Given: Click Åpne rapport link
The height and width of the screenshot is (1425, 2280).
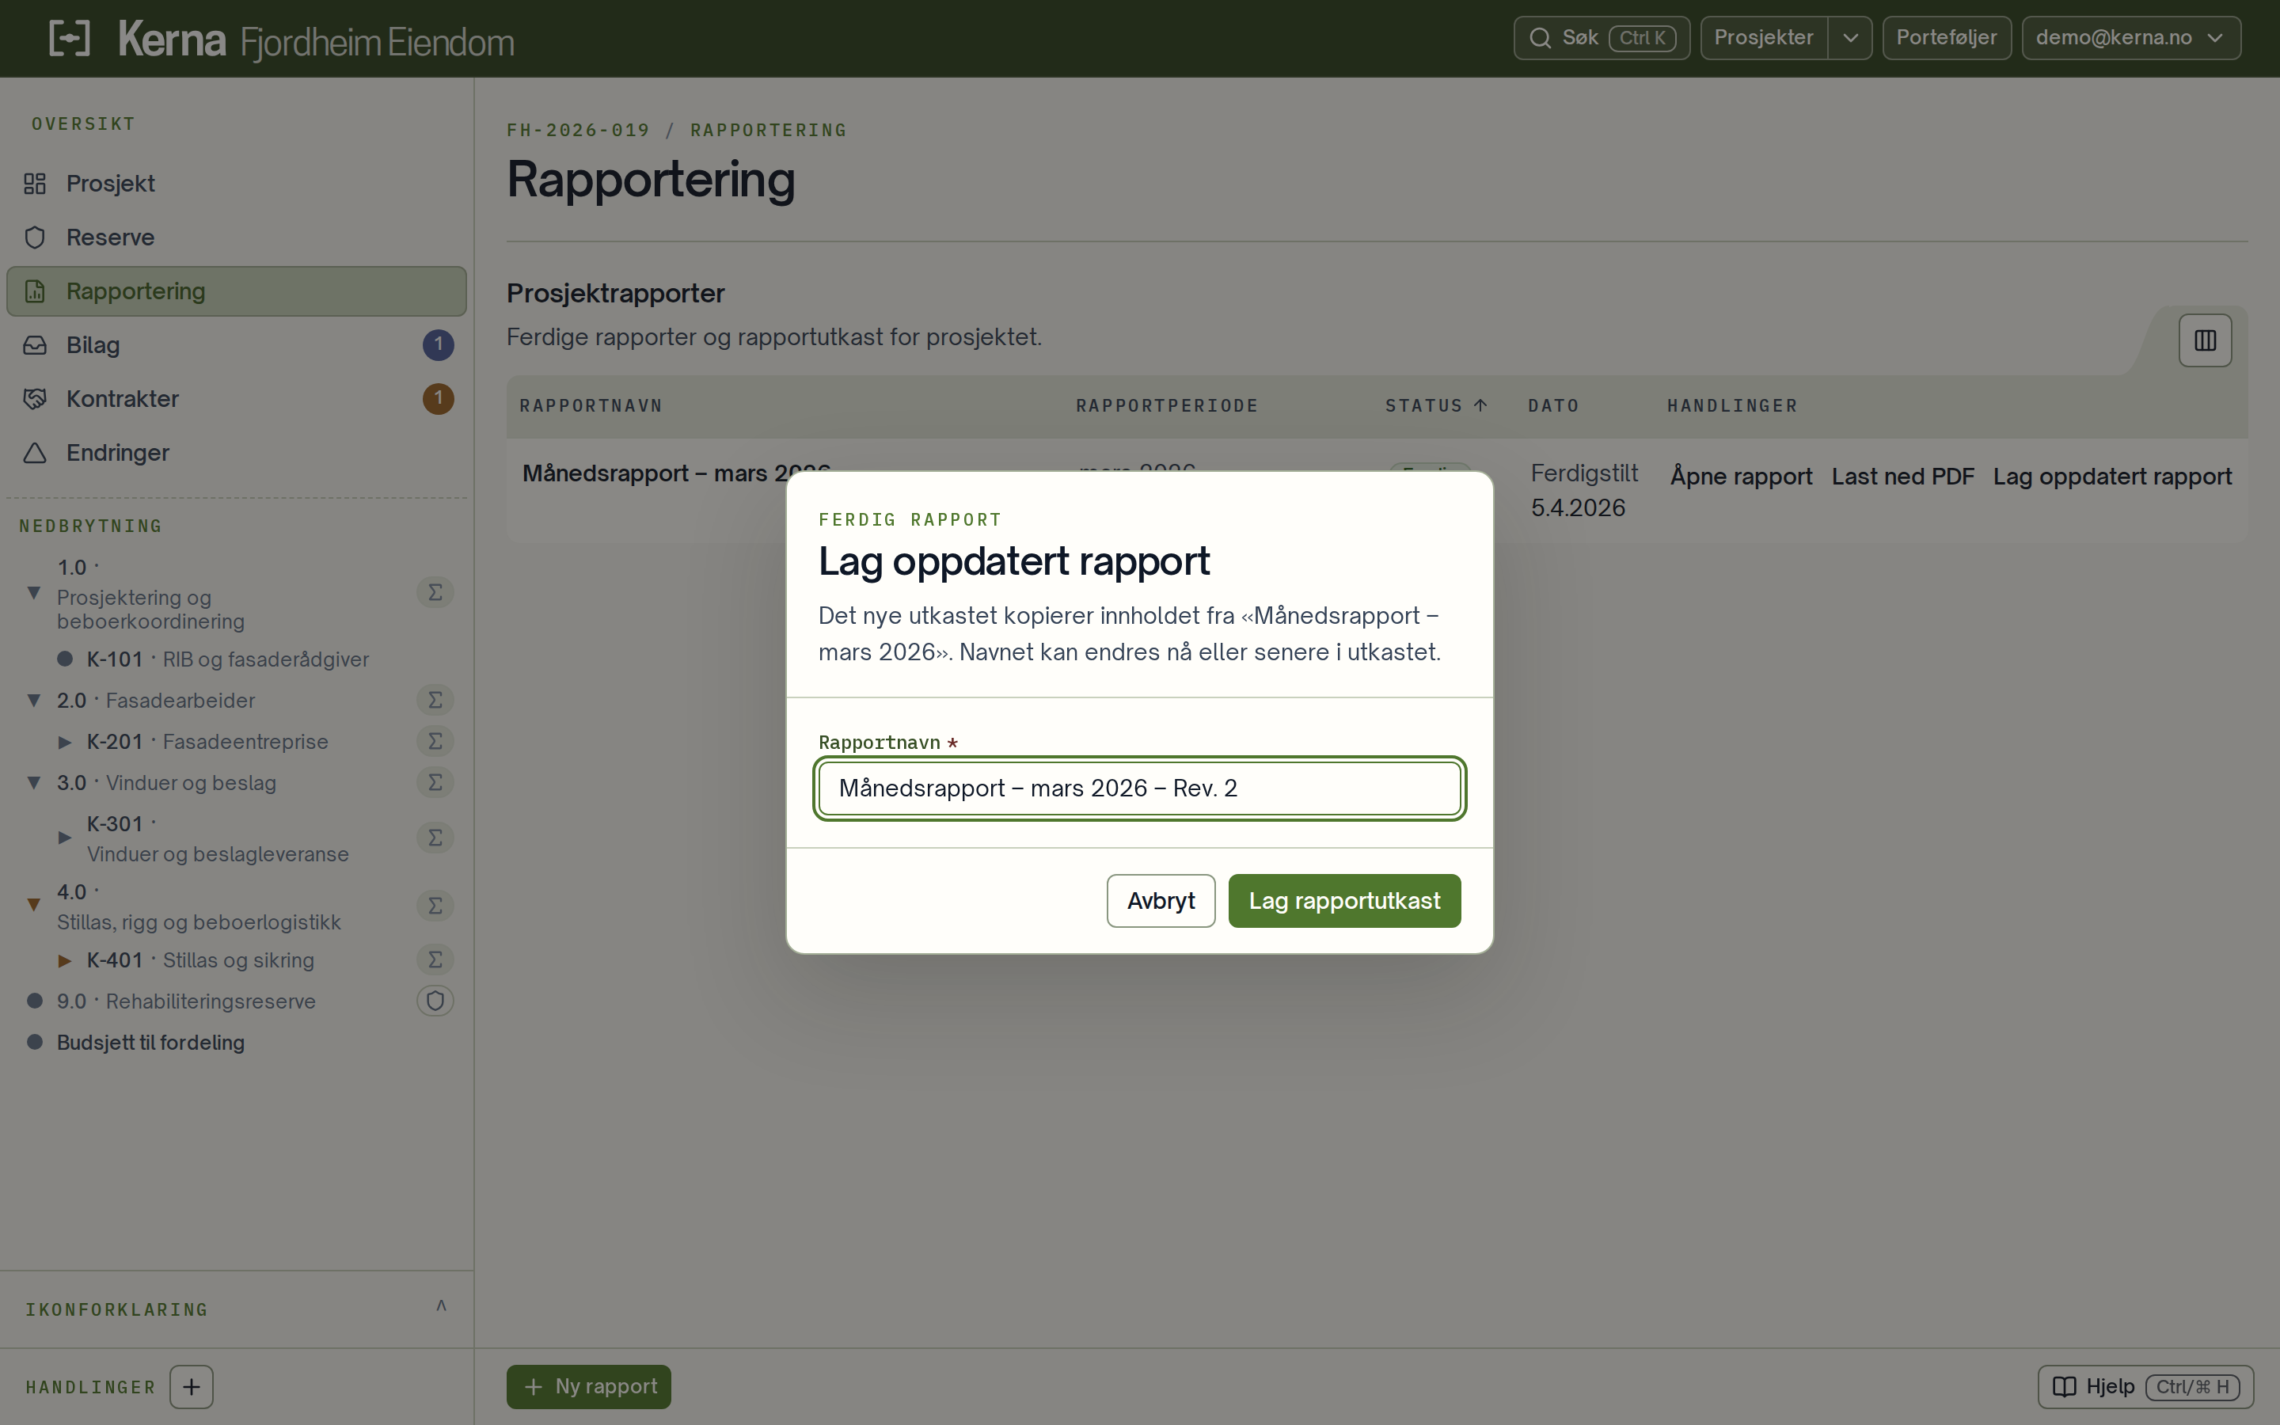Looking at the screenshot, I should tap(1741, 477).
